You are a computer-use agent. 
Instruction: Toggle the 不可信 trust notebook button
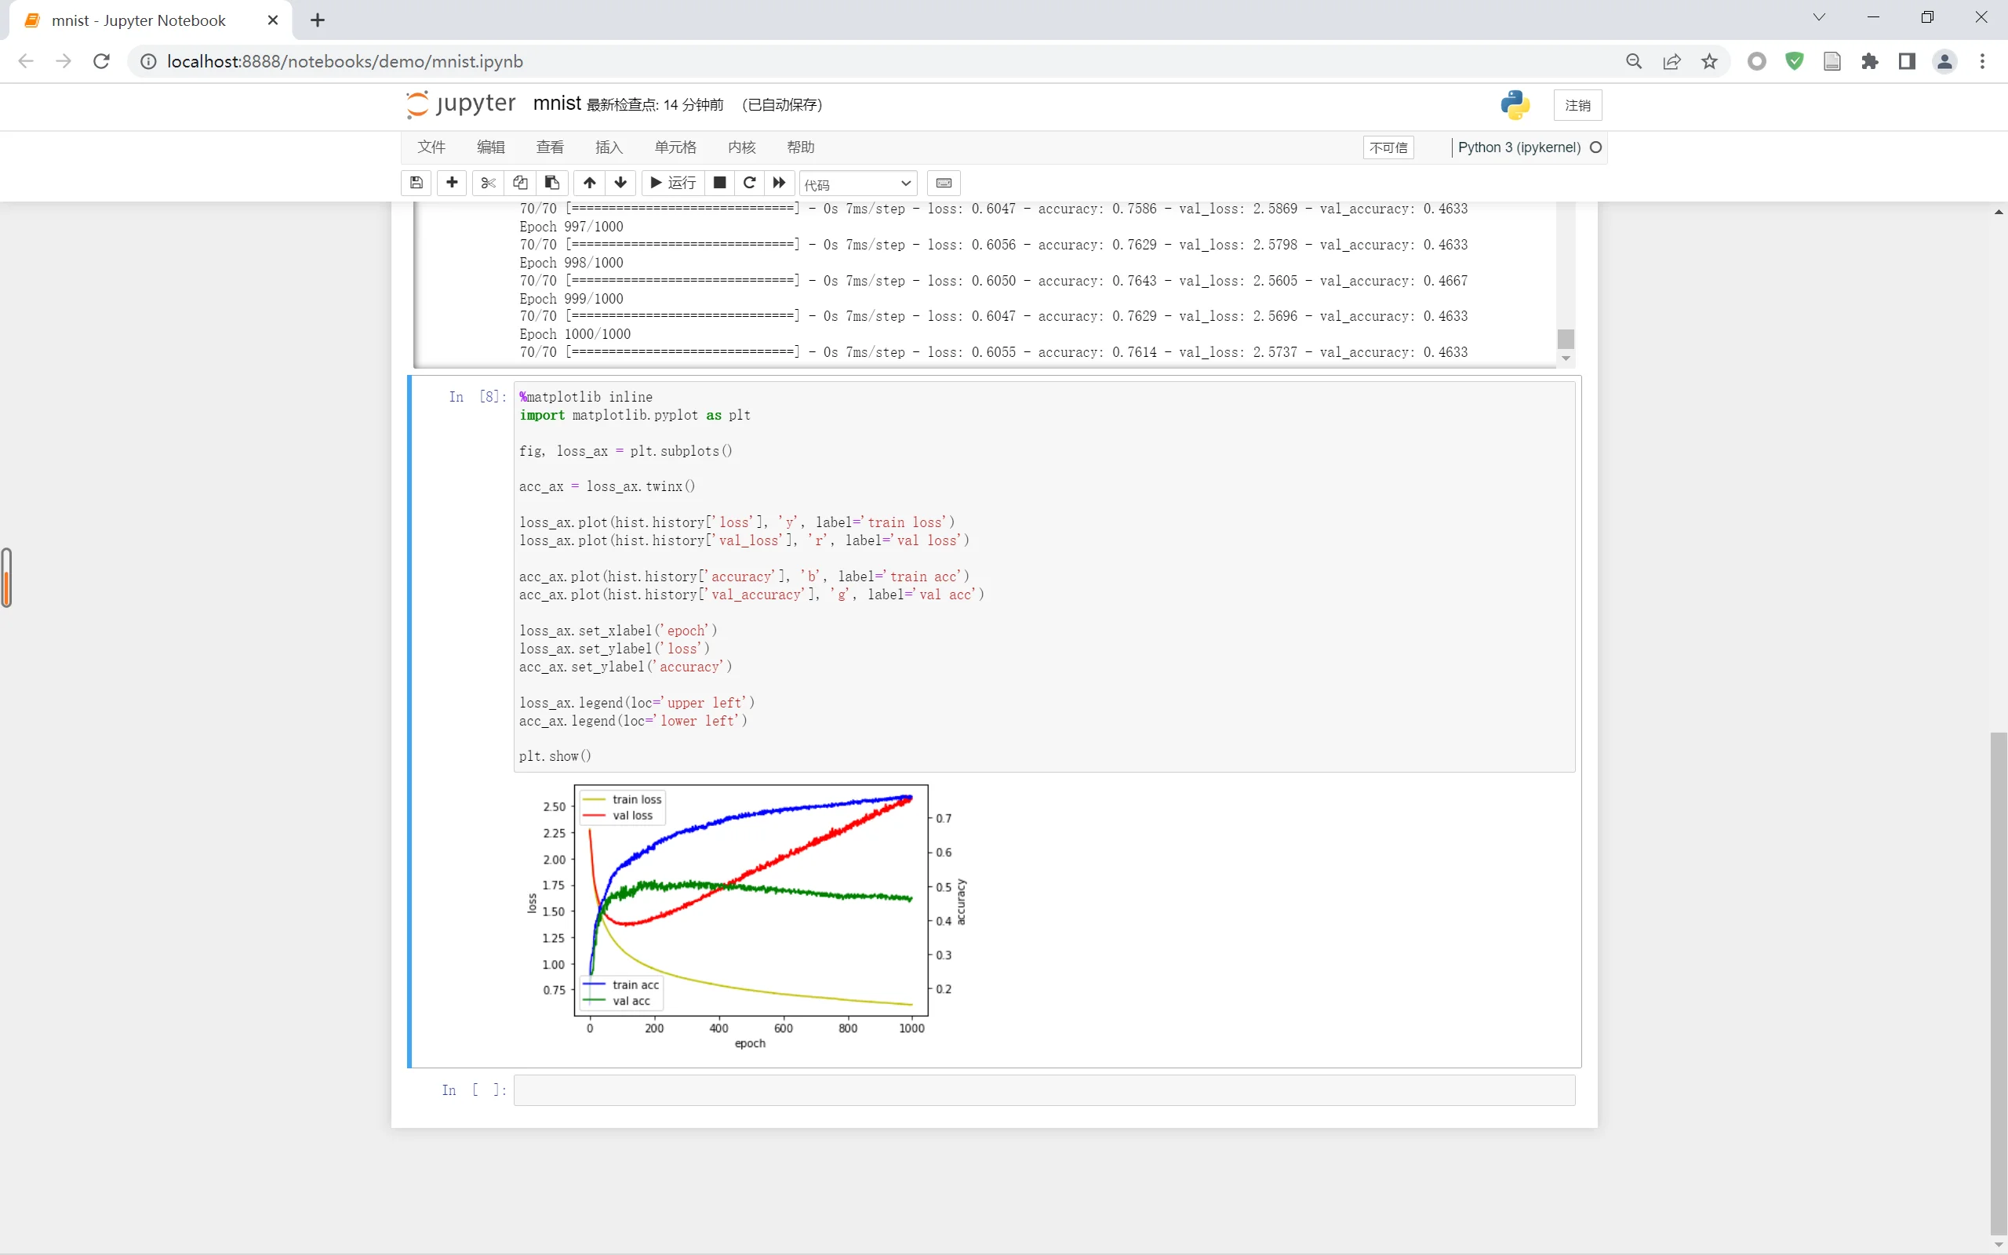[1388, 147]
